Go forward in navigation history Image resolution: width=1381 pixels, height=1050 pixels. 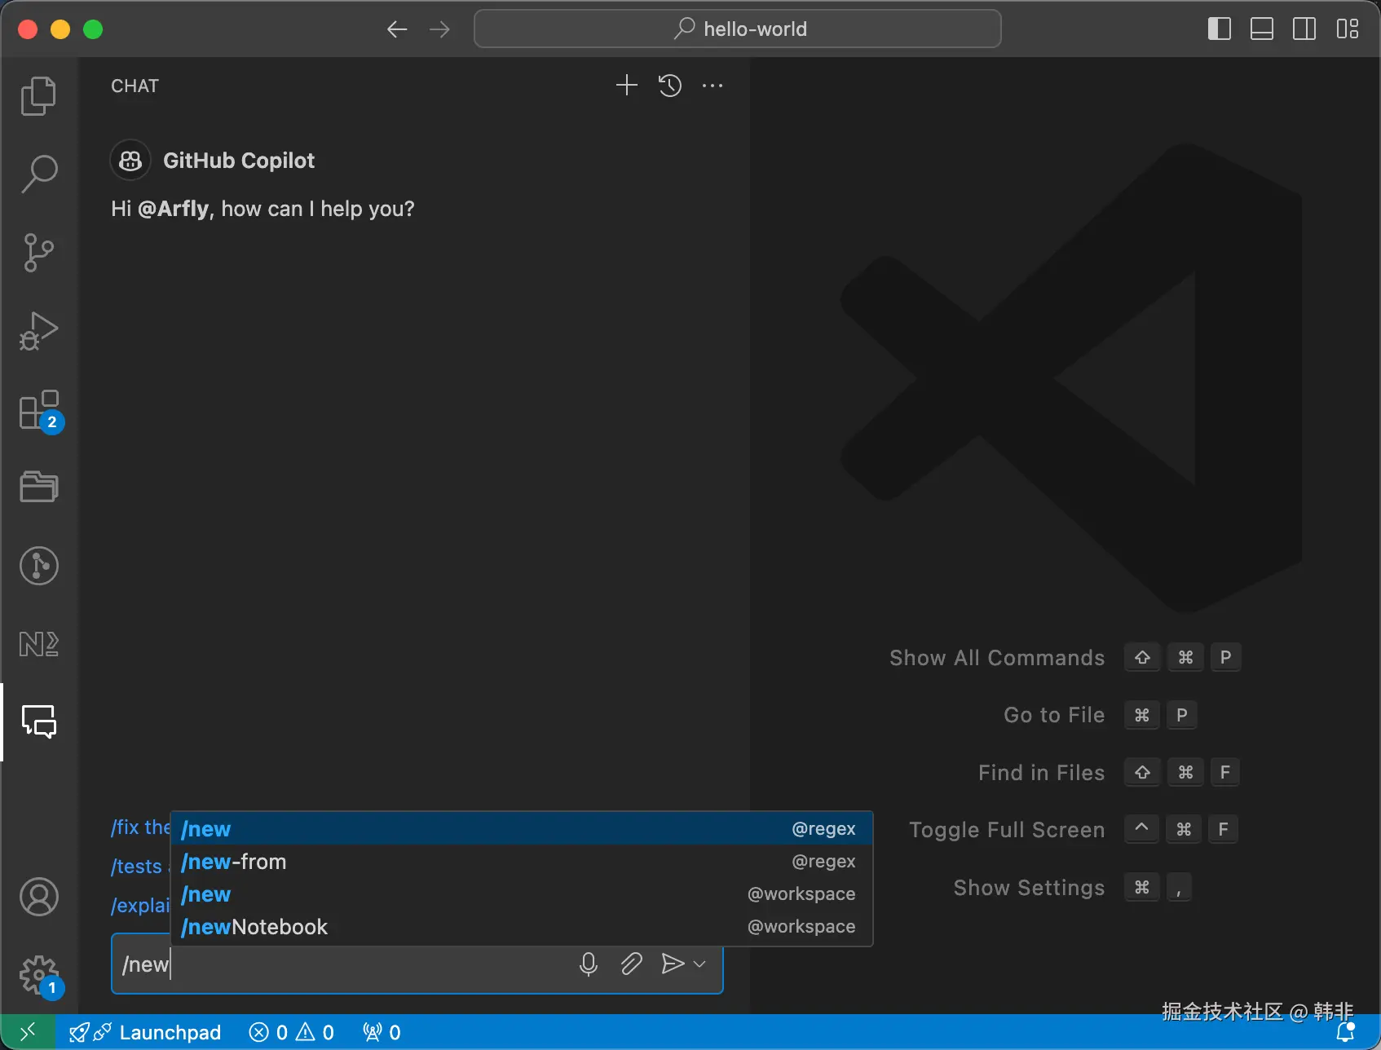click(x=439, y=29)
